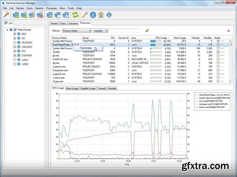Click the blue diamond info icon
The width and height of the screenshot is (237, 177).
click(109, 15)
